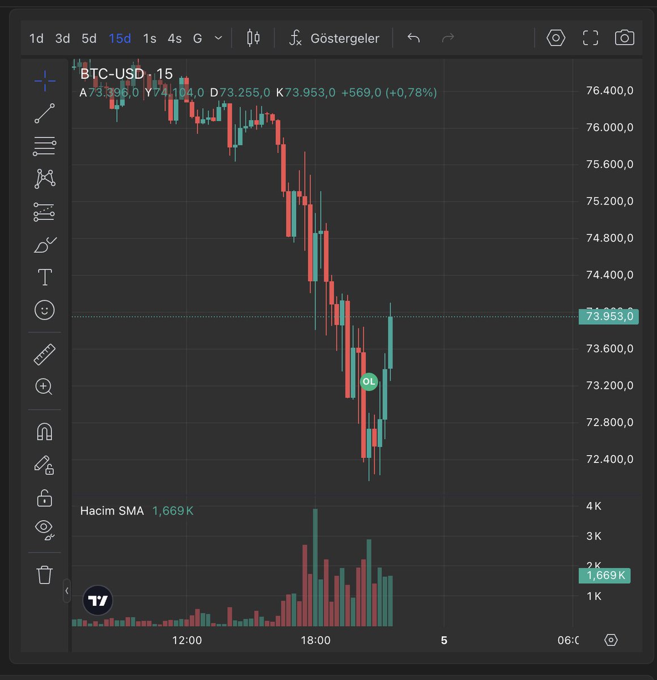Click the 73.953,0 current price label
657x680 pixels.
(x=608, y=316)
